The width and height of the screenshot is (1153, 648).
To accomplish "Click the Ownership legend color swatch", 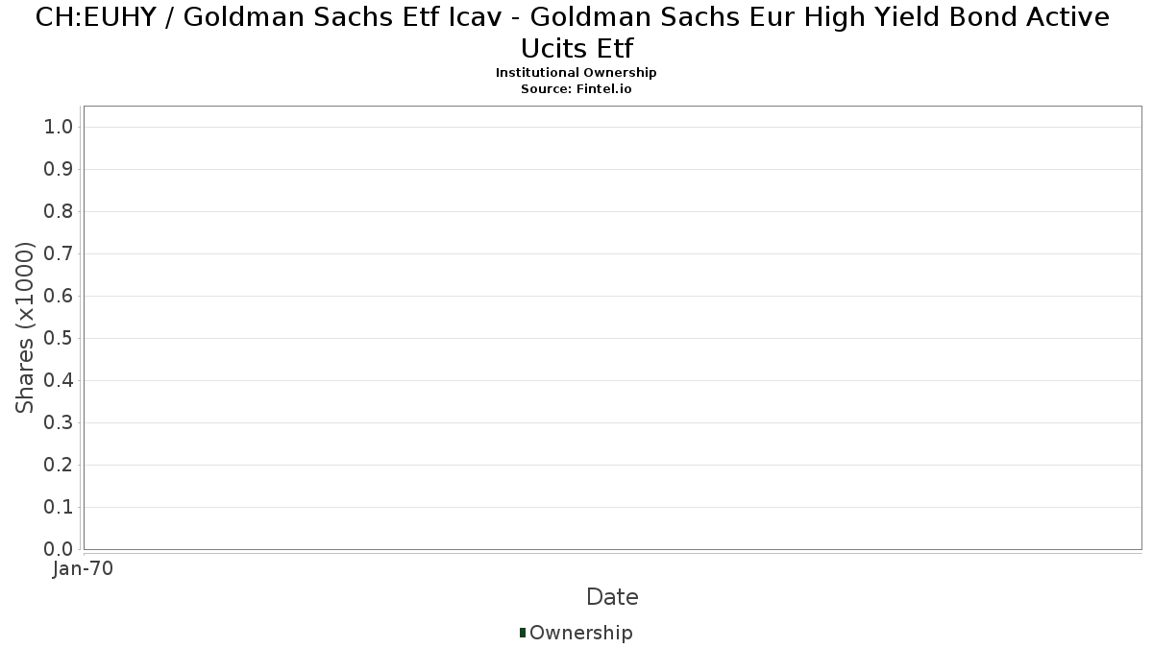I will pos(523,633).
